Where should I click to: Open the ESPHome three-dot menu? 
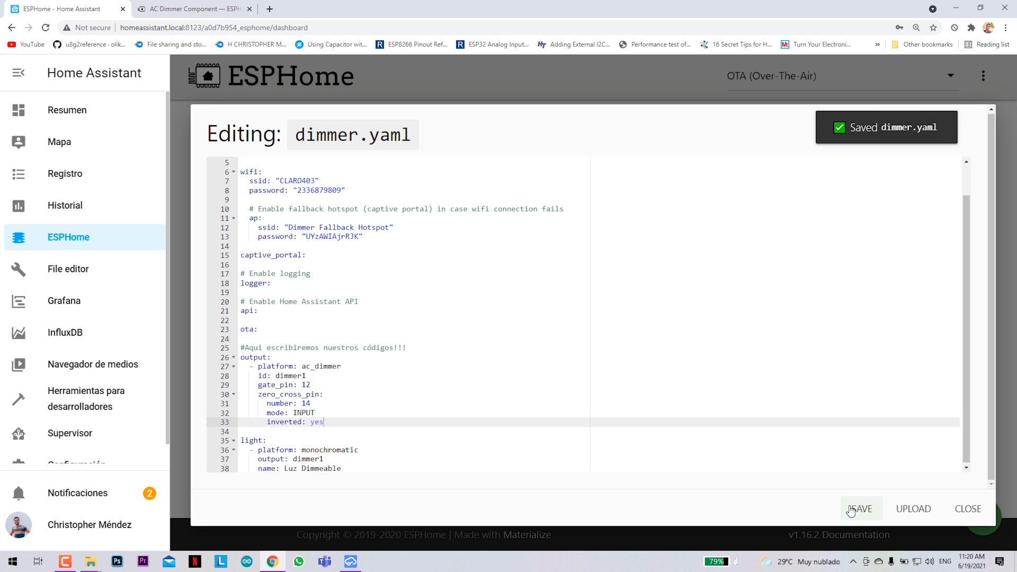(983, 76)
